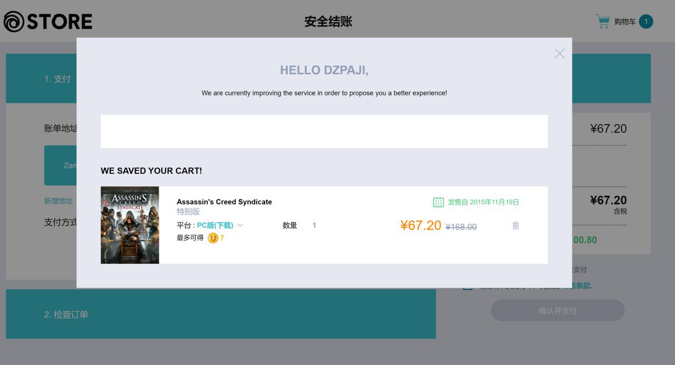Select the 1. 支付 step header
The image size is (675, 365).
(x=57, y=79)
